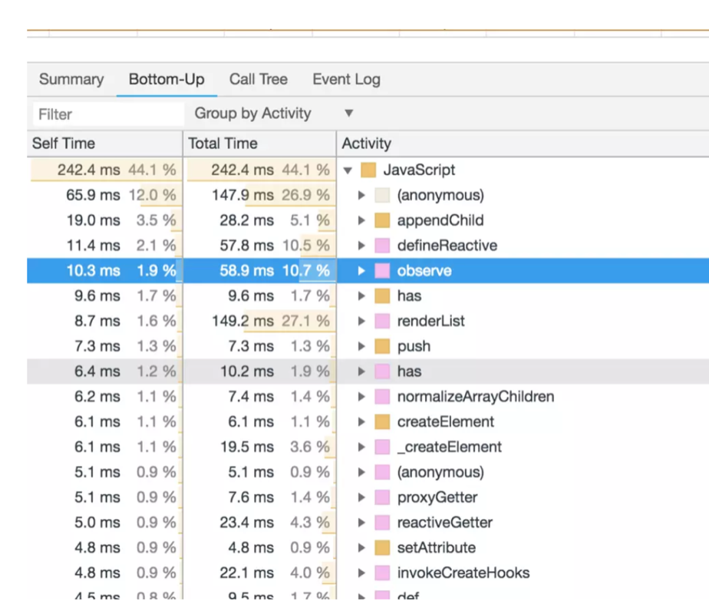The height and width of the screenshot is (614, 709).
Task: Click the Filter input field
Action: click(x=108, y=114)
